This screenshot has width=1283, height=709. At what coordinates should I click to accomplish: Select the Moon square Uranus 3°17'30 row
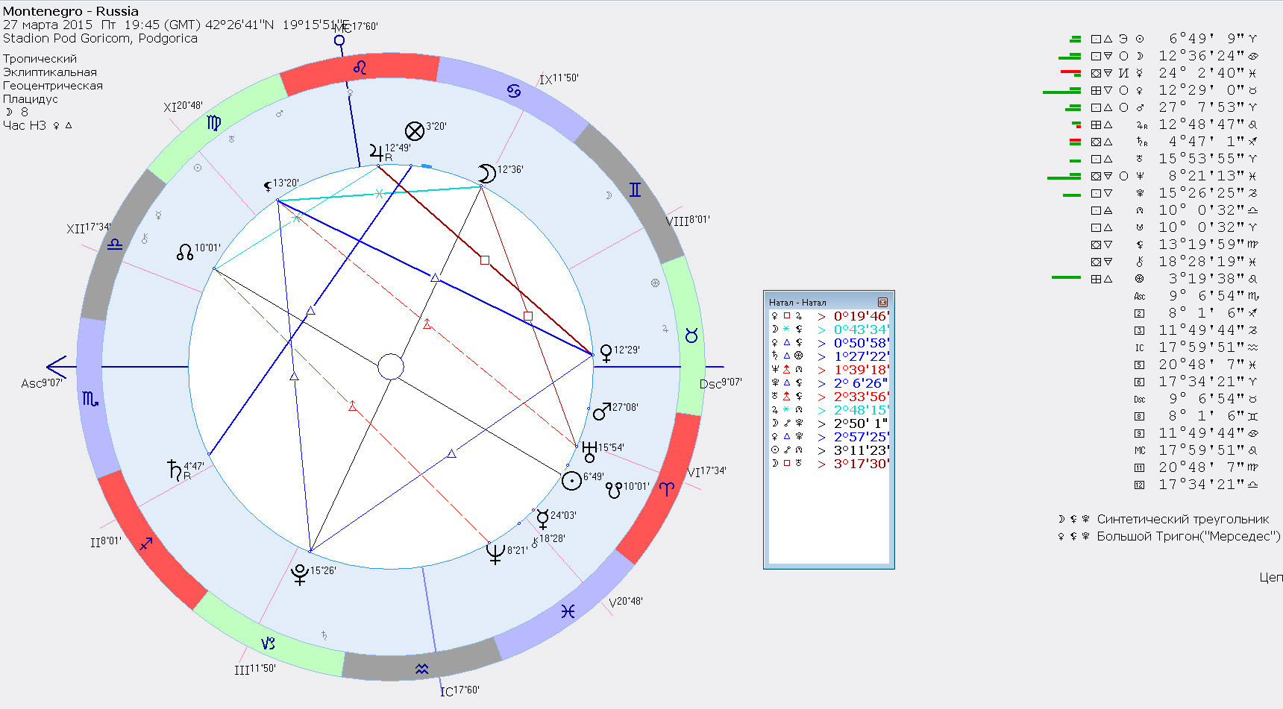pyautogui.click(x=828, y=464)
